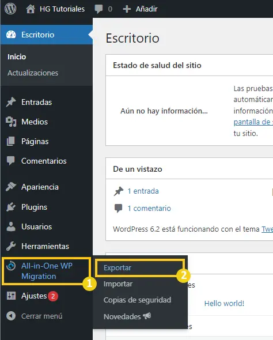
Task: Click the Medios media icon
Action: 11,122
